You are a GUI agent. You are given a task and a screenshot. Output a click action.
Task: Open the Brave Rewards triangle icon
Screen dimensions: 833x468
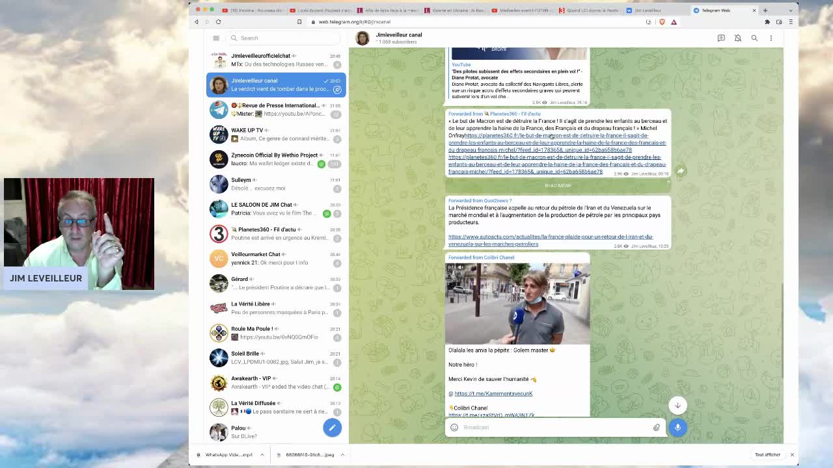click(x=674, y=22)
